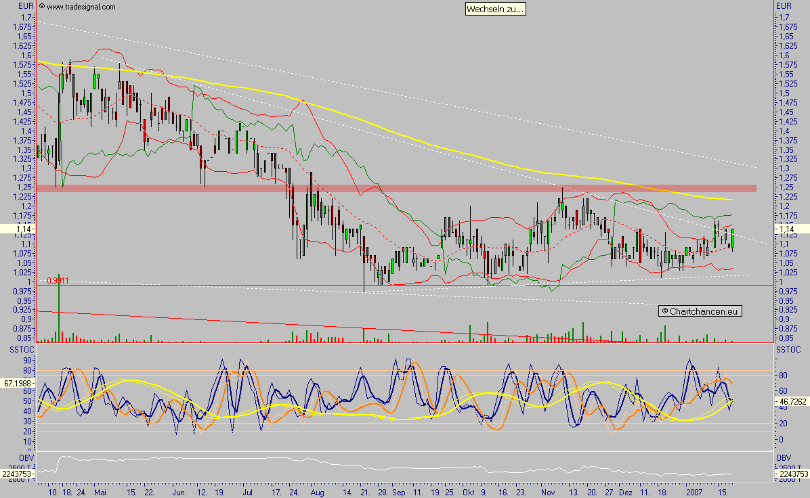Viewport: 810px width, 498px height.
Task: Click the Chartchancen.eu watermark label
Action: (700, 311)
